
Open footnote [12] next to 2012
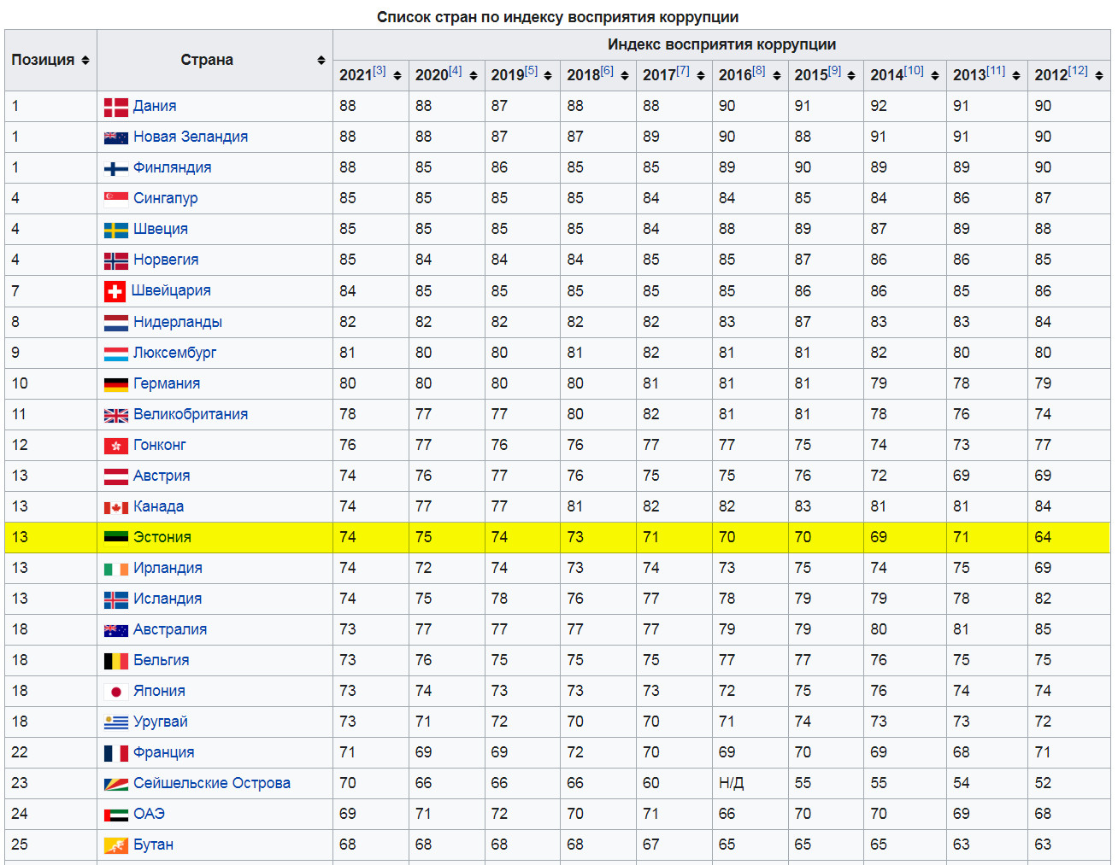click(1078, 71)
